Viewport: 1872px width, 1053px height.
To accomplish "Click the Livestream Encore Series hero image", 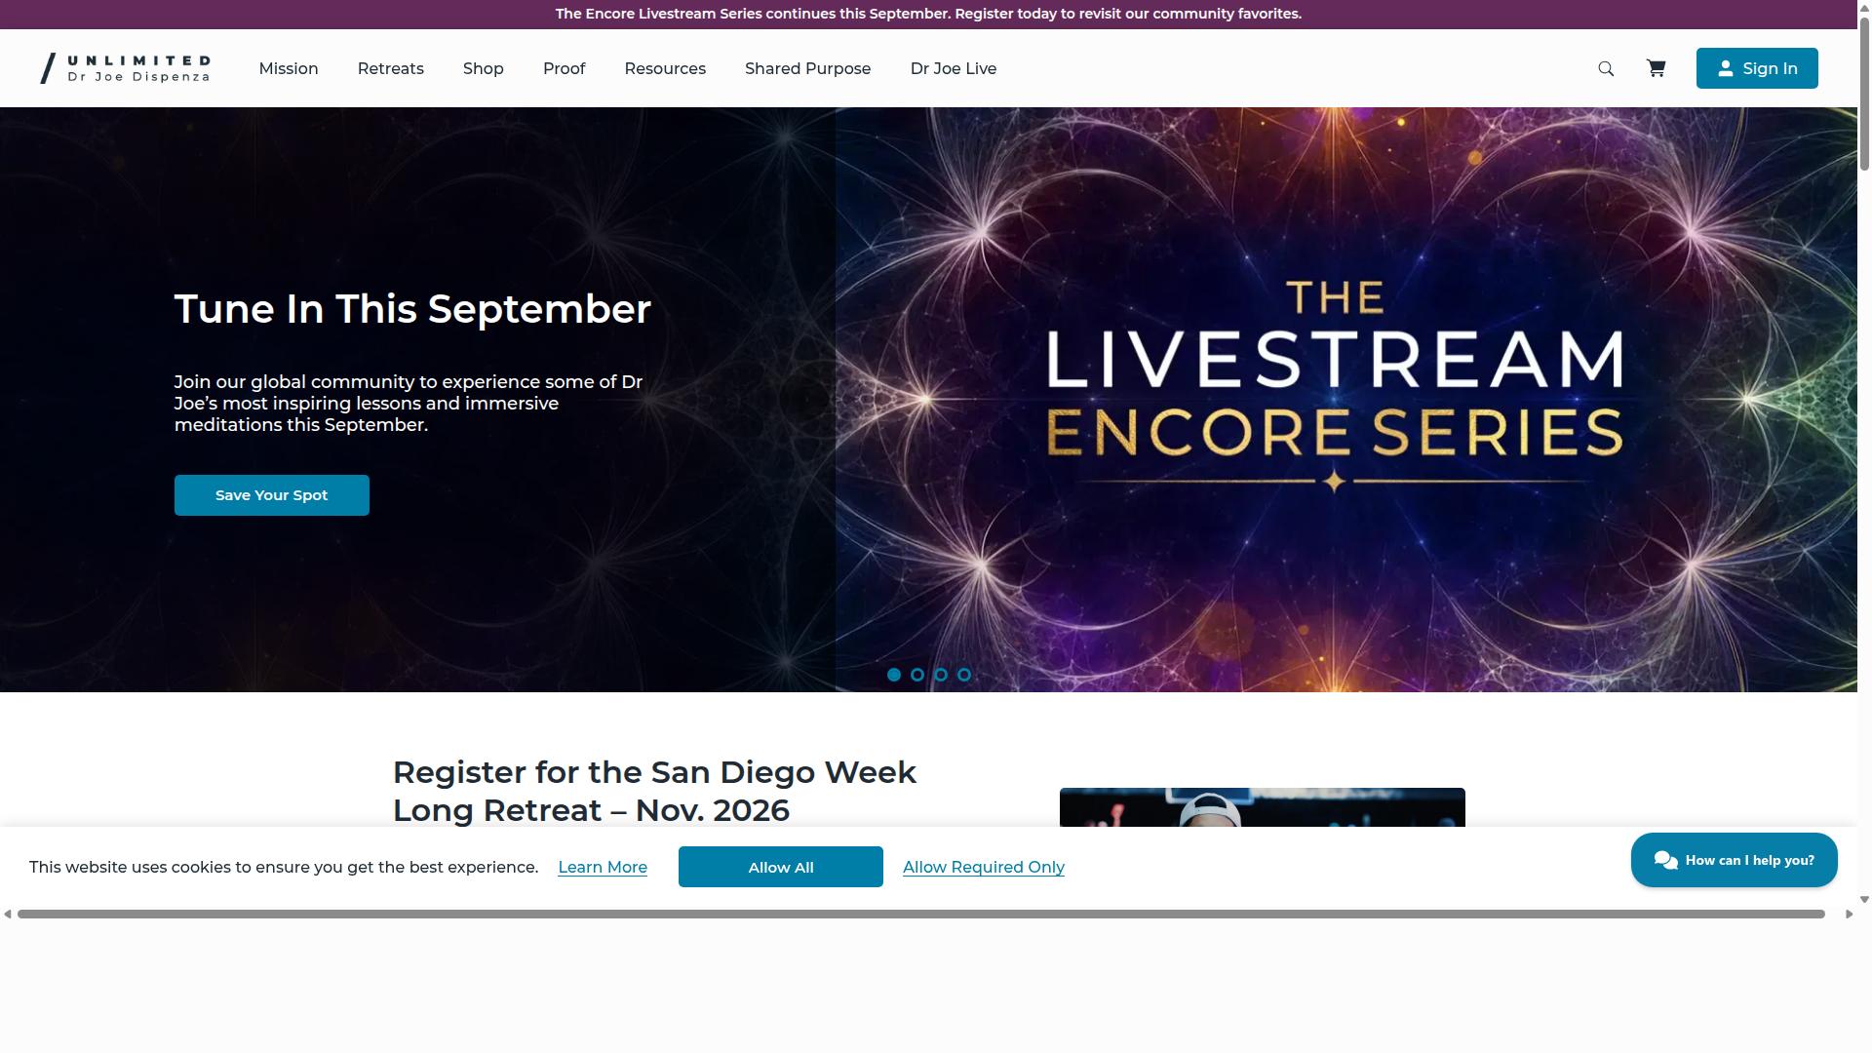I will tap(1346, 400).
